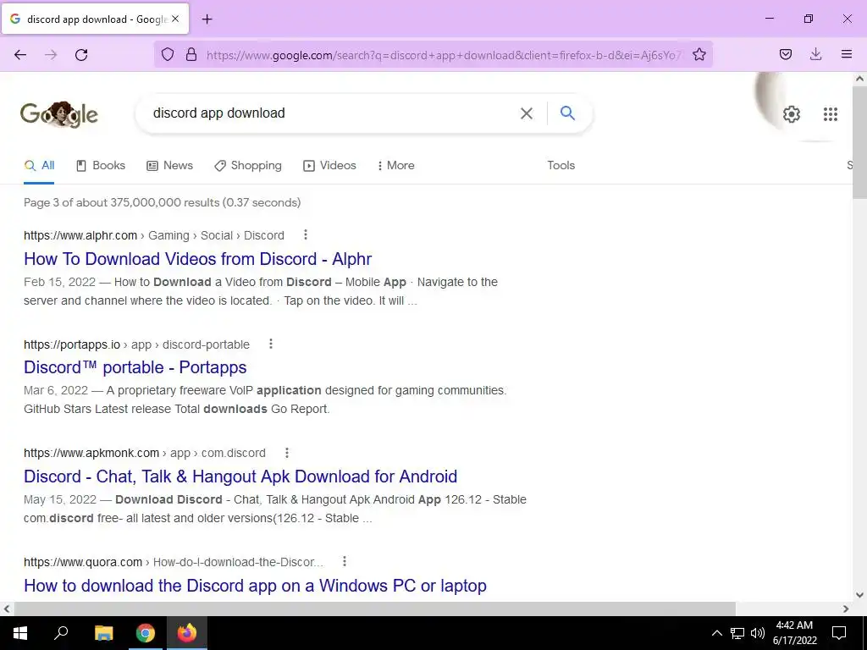Clear the search box with X
The image size is (867, 650).
[527, 113]
